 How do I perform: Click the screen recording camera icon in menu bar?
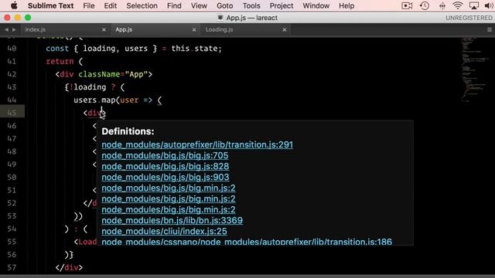tap(407, 5)
